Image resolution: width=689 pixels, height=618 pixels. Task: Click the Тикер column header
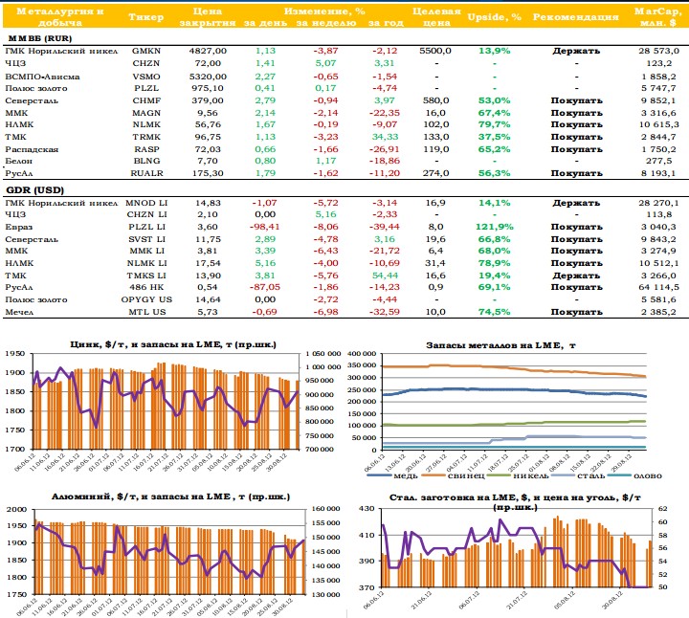click(146, 17)
